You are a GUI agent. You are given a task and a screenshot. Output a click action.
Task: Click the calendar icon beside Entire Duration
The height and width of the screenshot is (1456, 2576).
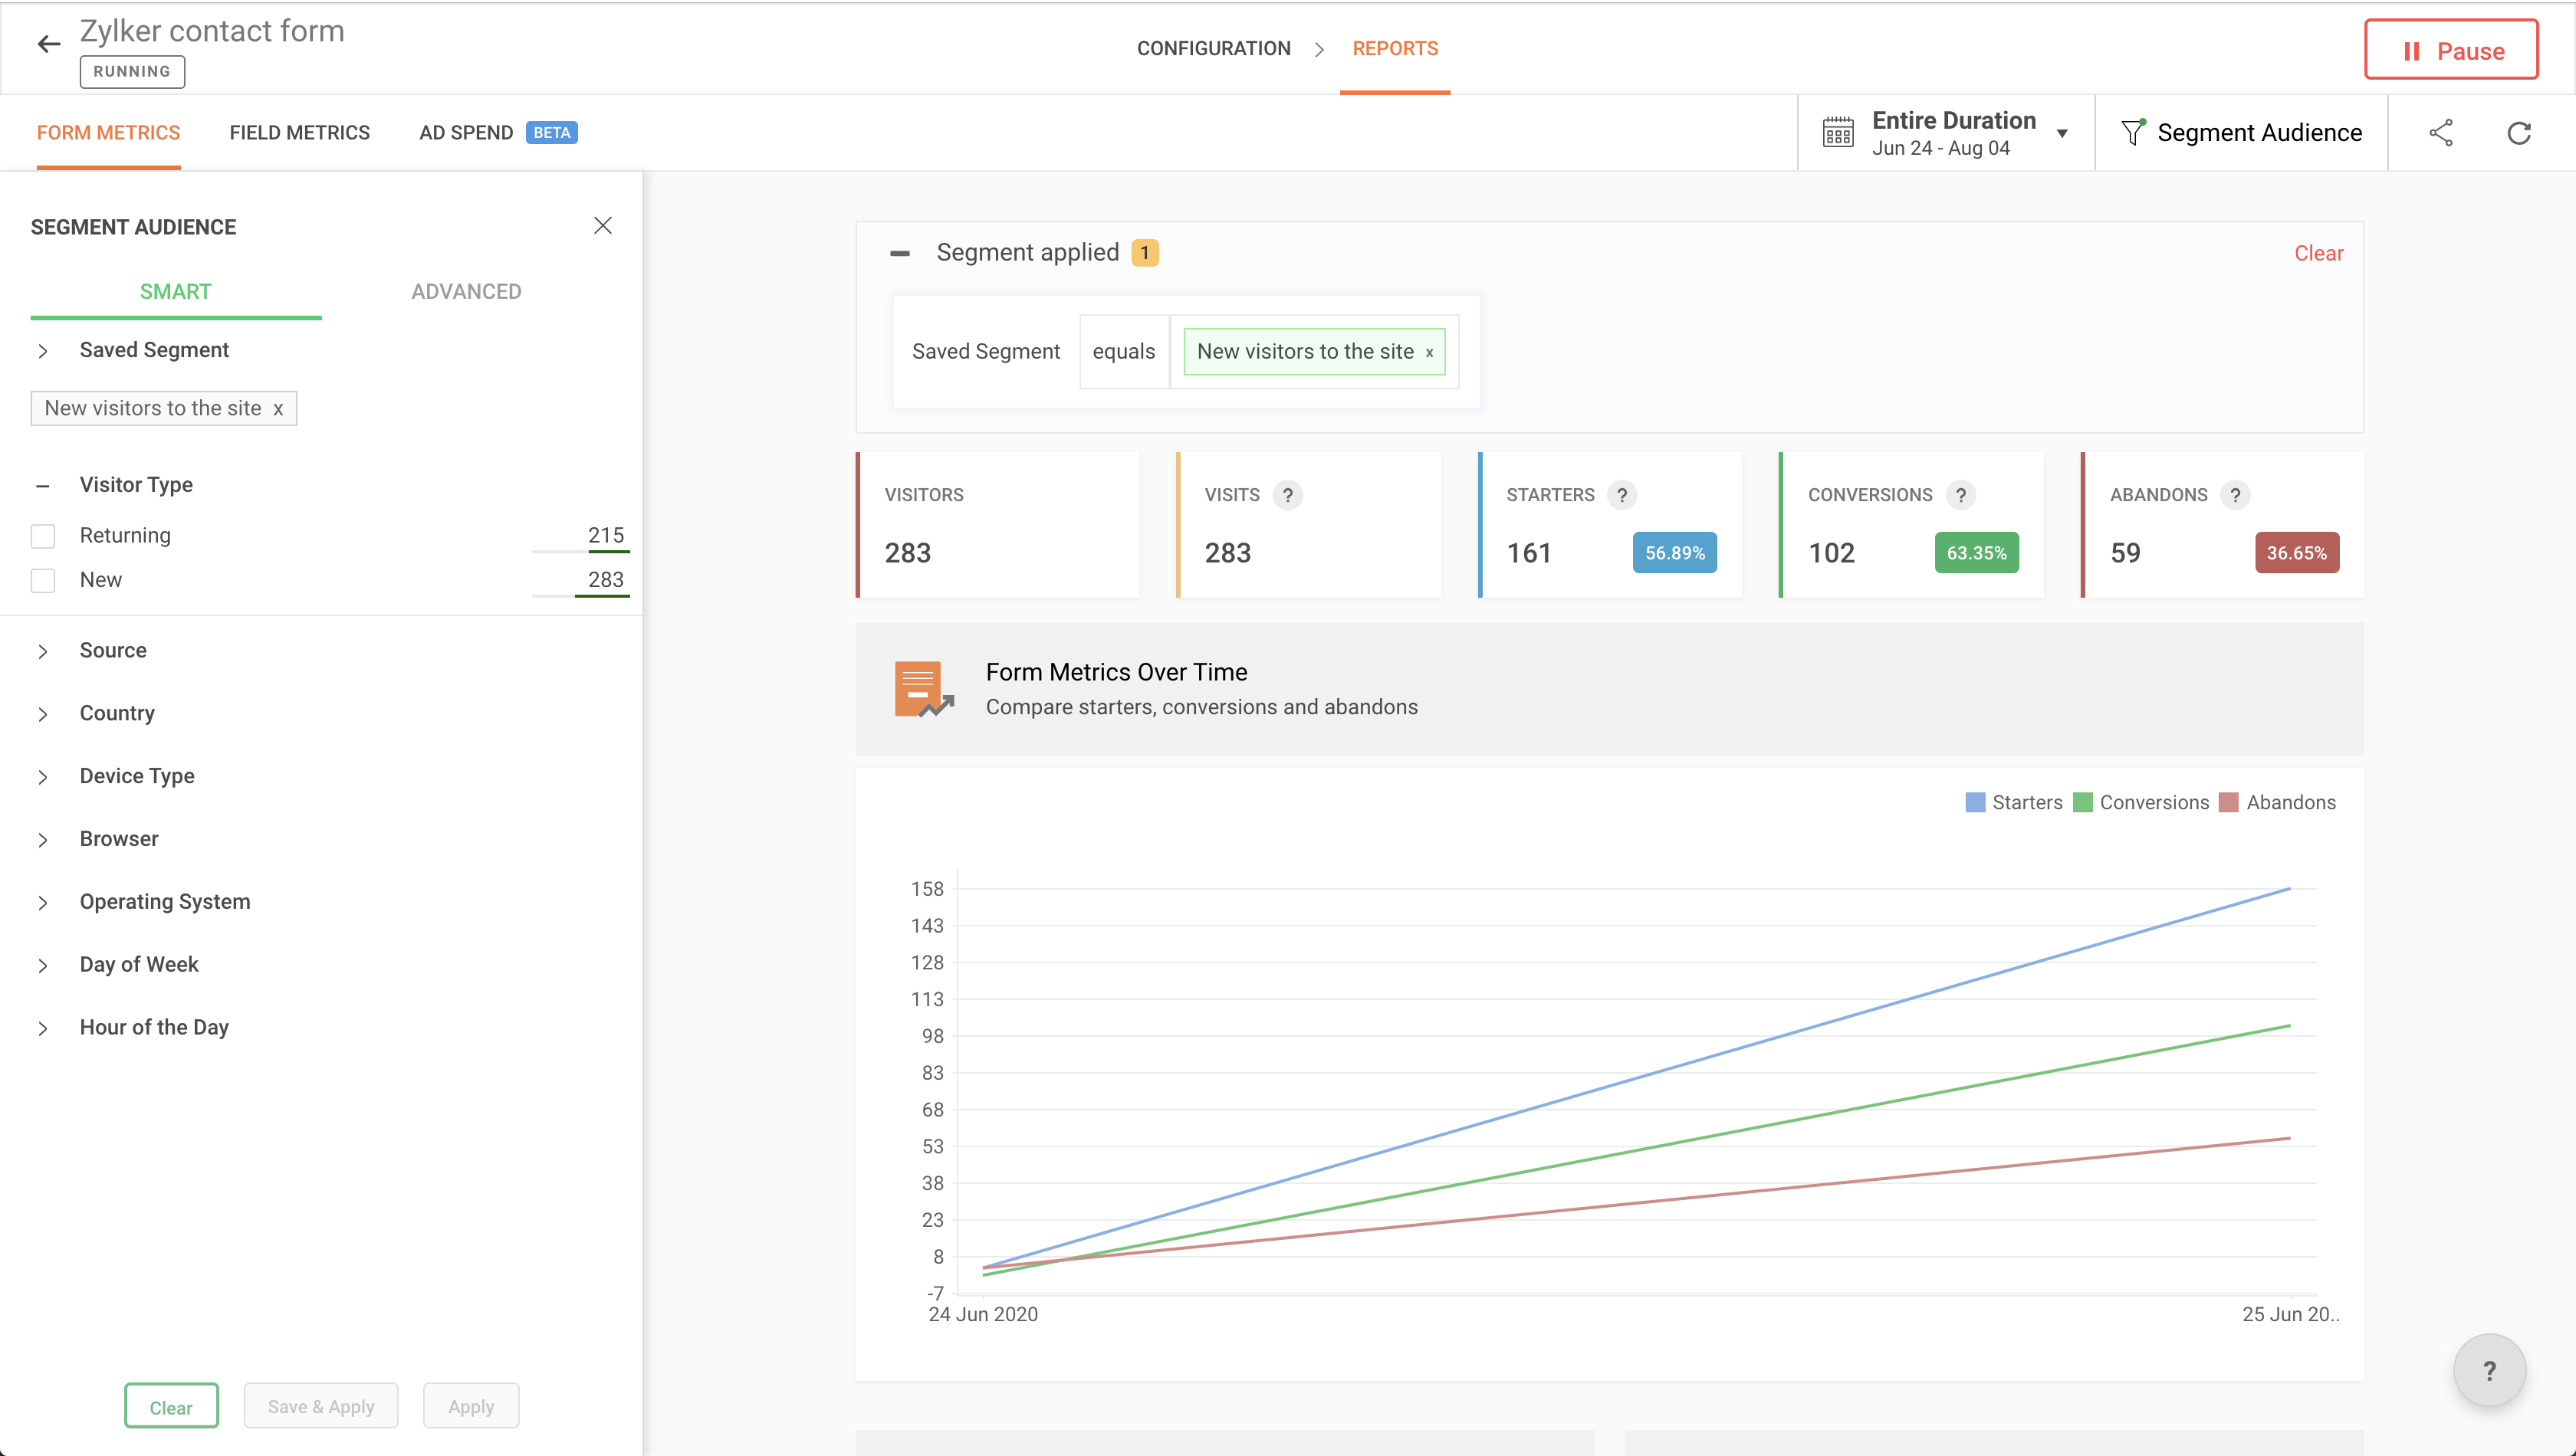click(1837, 133)
